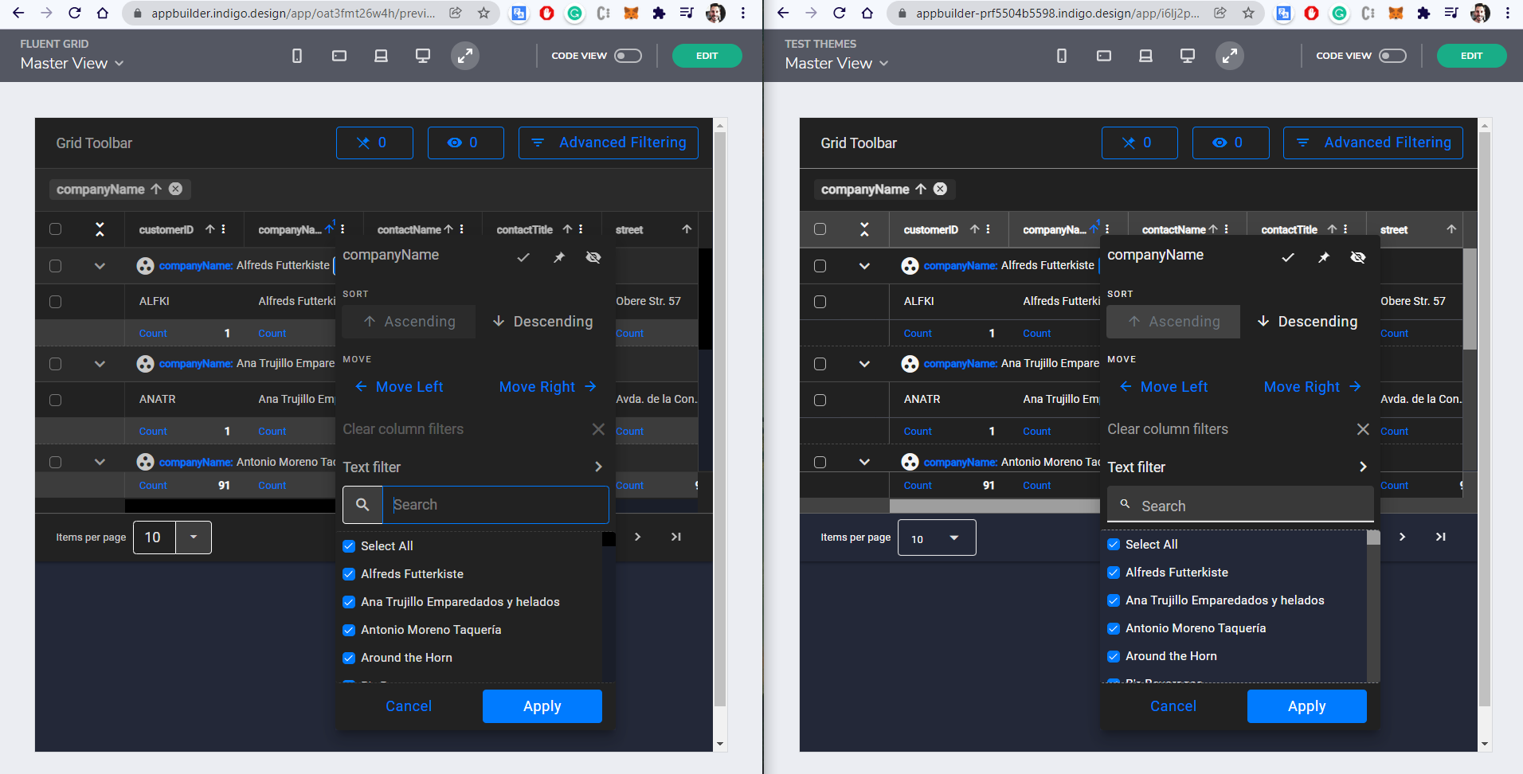Screen dimensions: 1523x774
Task: Expand the preview to fullscreen
Action: [465, 56]
